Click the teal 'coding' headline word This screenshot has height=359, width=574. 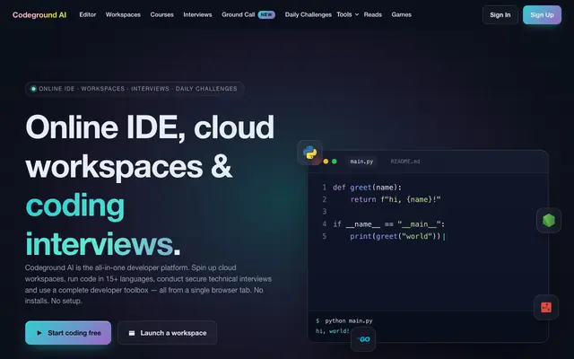pos(75,206)
